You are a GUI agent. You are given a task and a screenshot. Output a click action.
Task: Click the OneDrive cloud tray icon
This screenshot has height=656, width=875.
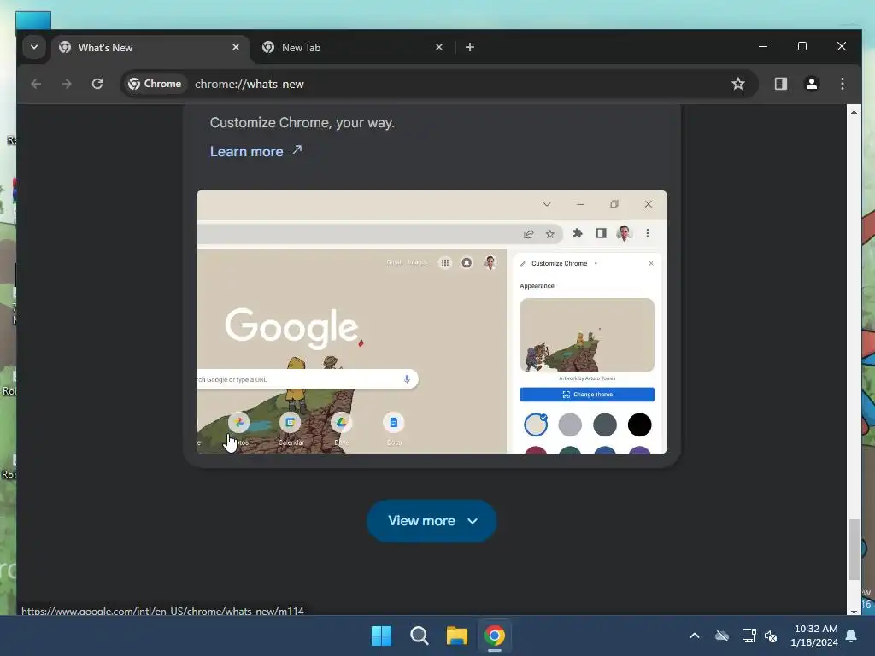[722, 635]
